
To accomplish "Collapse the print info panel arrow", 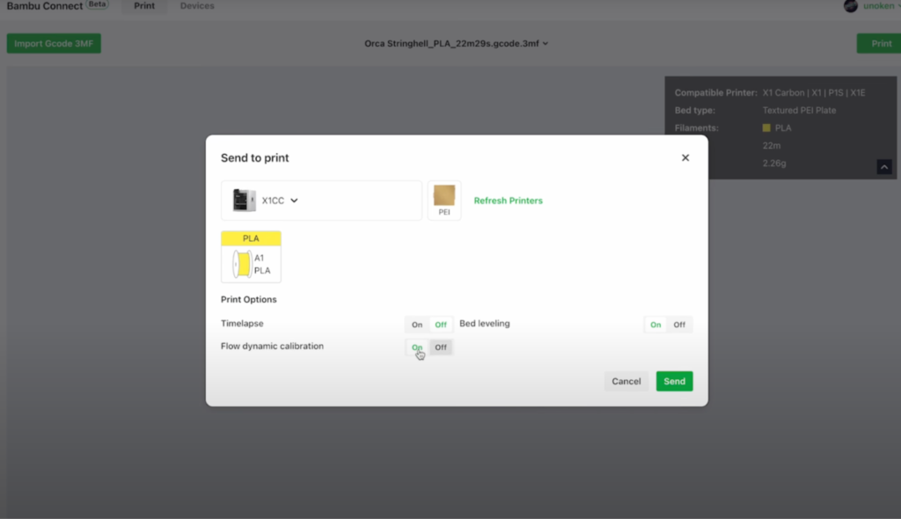I will (884, 166).
